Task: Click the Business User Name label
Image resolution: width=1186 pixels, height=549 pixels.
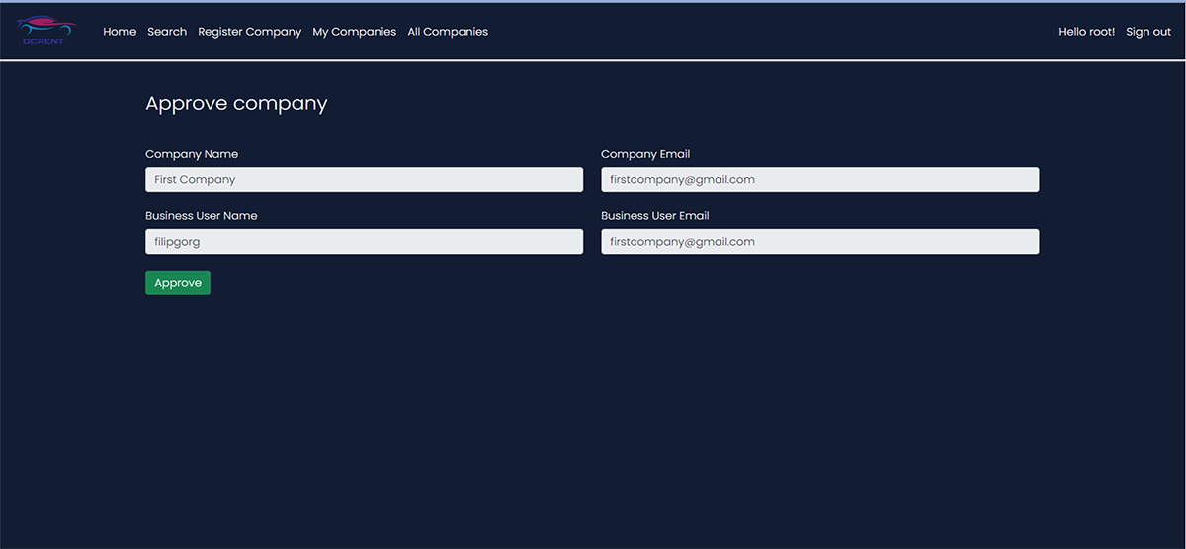Action: click(202, 216)
